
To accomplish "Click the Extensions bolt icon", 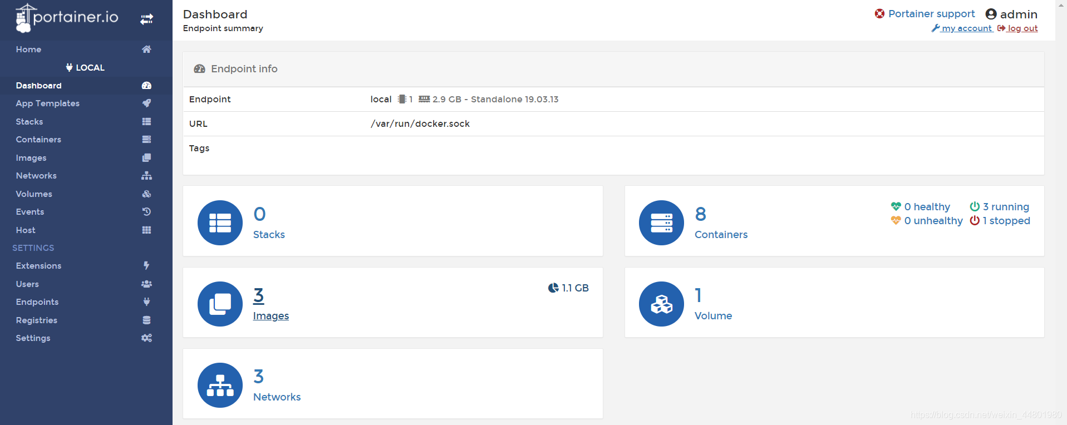I will click(x=146, y=265).
